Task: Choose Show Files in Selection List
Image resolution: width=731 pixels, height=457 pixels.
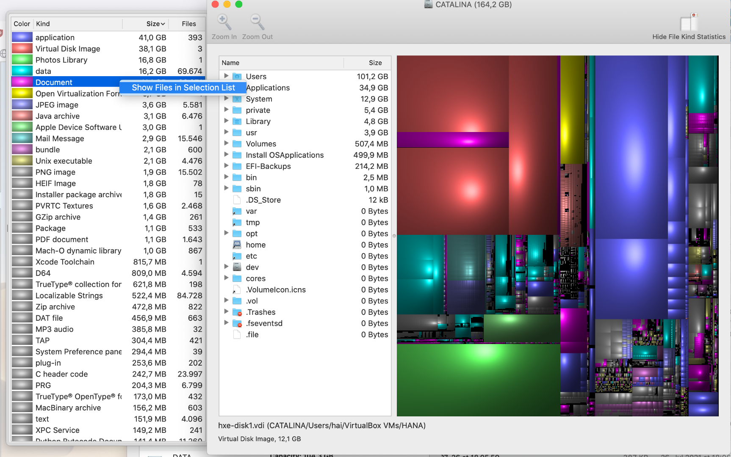Action: point(183,88)
